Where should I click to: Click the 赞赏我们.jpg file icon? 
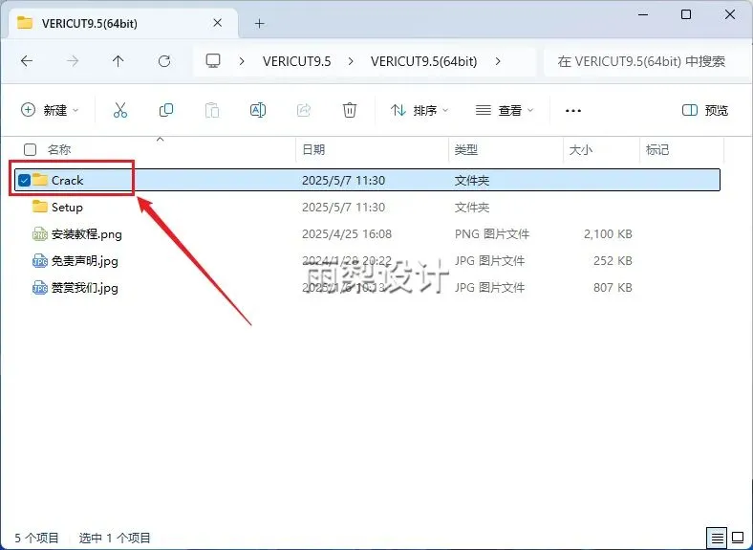[x=40, y=288]
